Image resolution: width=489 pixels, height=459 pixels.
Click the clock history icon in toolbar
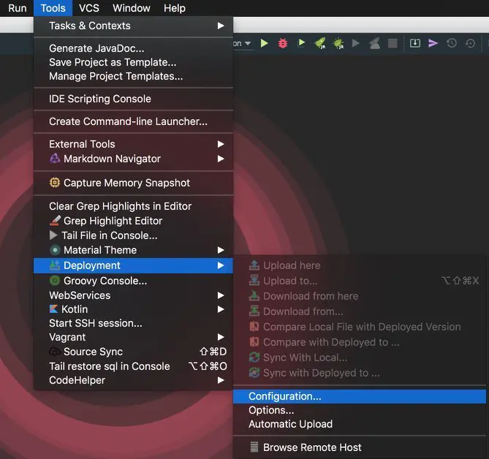click(x=452, y=44)
